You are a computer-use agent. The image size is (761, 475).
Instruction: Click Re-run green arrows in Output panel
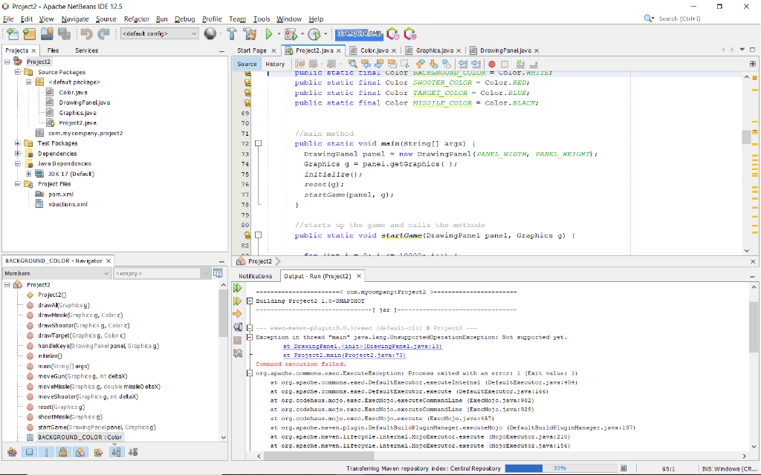[238, 288]
